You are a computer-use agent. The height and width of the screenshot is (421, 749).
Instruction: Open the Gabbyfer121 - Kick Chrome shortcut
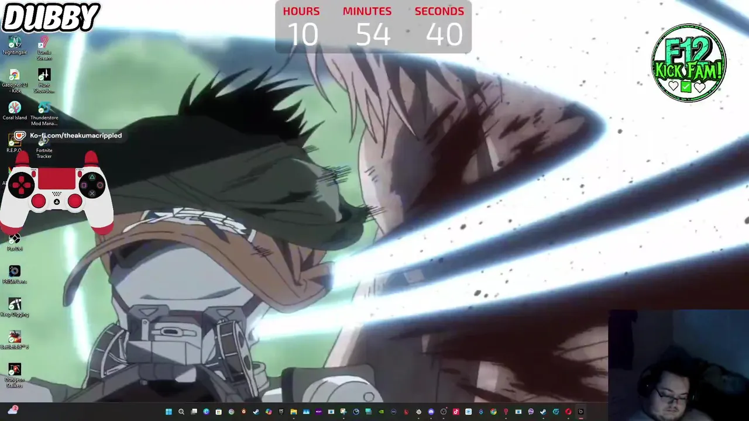pos(15,81)
